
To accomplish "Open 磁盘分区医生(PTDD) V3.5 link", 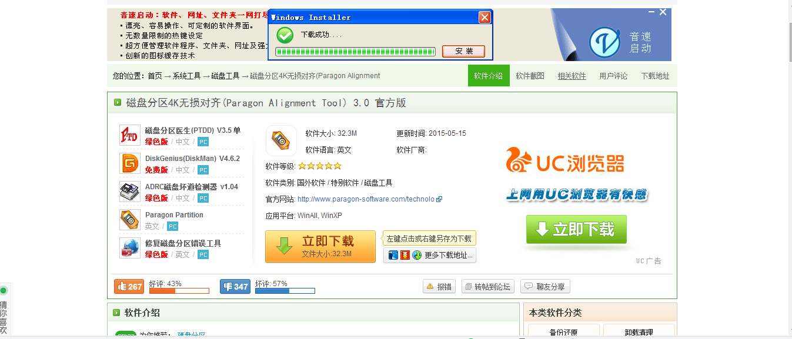I will point(193,130).
